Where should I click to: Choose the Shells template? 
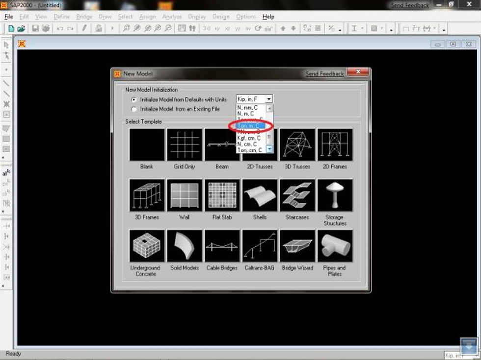pos(260,195)
